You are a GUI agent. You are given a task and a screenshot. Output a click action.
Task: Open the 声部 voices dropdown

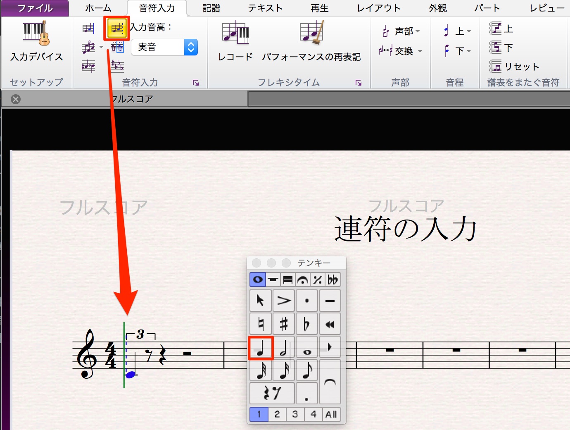400,31
